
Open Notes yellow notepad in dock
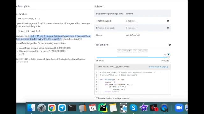pos(113,108)
